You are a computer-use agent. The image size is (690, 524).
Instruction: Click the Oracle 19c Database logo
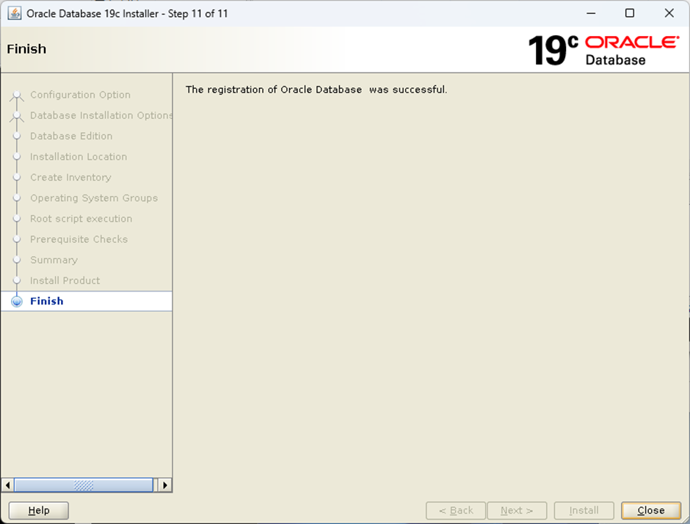click(x=603, y=50)
